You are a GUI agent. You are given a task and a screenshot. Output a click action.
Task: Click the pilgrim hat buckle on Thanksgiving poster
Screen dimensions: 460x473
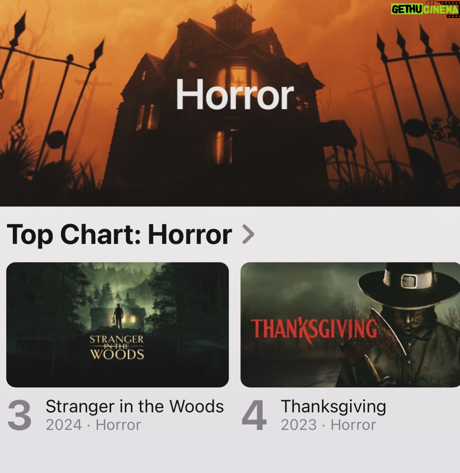click(x=410, y=280)
